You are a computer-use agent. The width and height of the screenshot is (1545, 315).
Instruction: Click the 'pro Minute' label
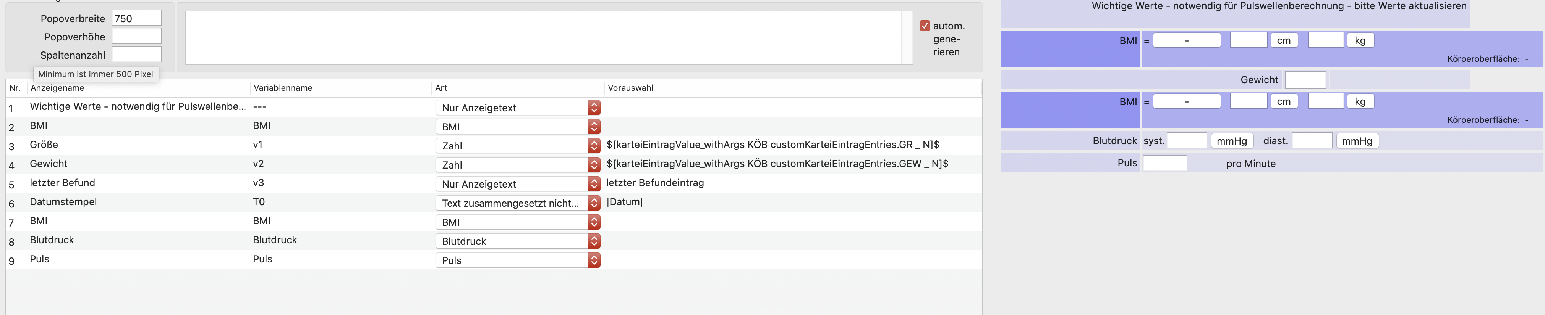click(1250, 164)
